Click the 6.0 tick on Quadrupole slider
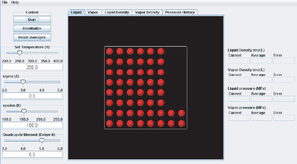 [x=60, y=148]
